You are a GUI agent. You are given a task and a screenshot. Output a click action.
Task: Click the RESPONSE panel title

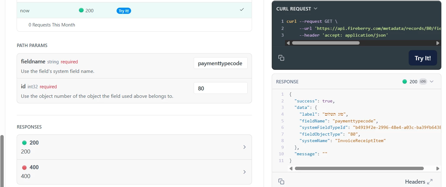coord(287,82)
